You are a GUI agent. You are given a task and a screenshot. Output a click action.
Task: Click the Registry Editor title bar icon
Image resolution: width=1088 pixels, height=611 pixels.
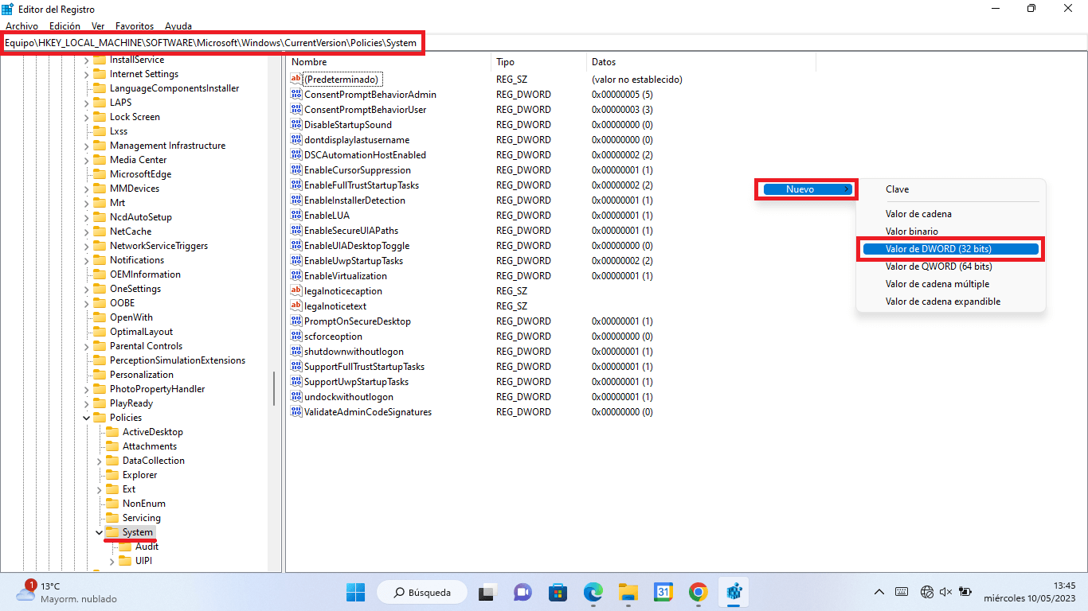[x=8, y=9]
